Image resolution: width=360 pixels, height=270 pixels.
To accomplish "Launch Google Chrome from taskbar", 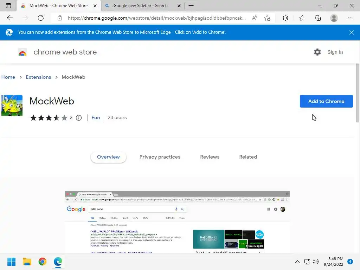I will click(x=43, y=262).
